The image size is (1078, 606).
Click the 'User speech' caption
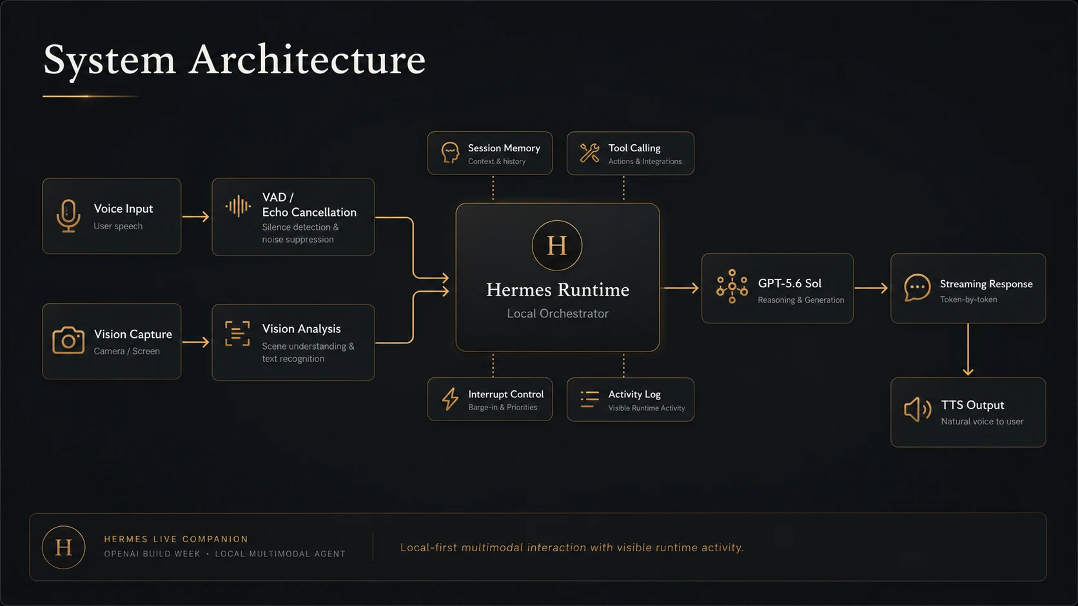point(118,226)
